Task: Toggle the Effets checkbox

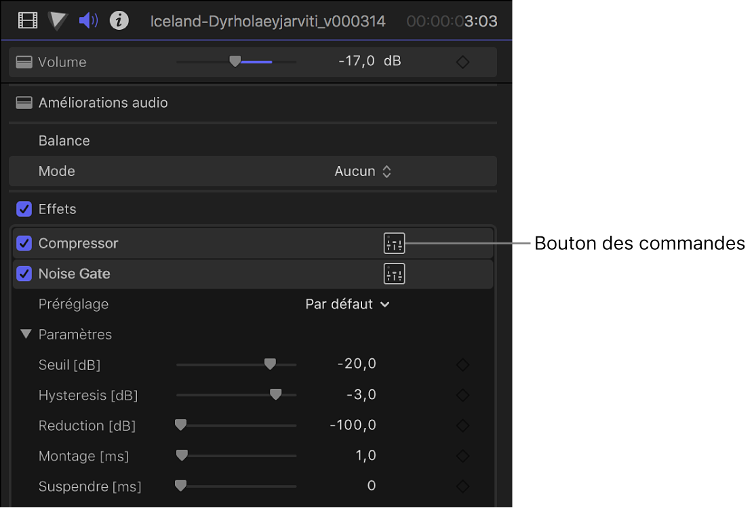Action: [x=24, y=209]
